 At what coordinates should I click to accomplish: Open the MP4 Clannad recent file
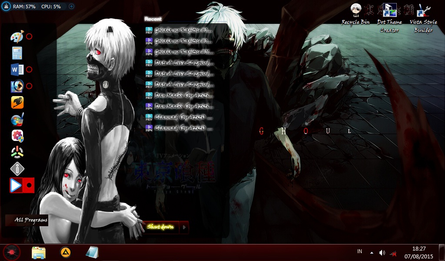179,128
